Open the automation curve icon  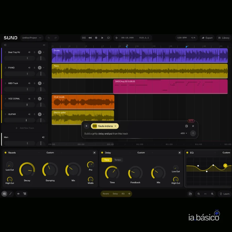point(10,194)
